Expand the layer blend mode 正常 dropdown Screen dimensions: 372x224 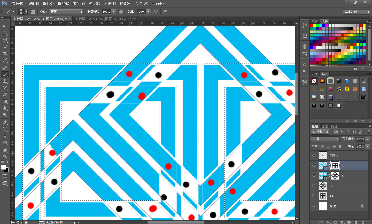click(x=325, y=139)
